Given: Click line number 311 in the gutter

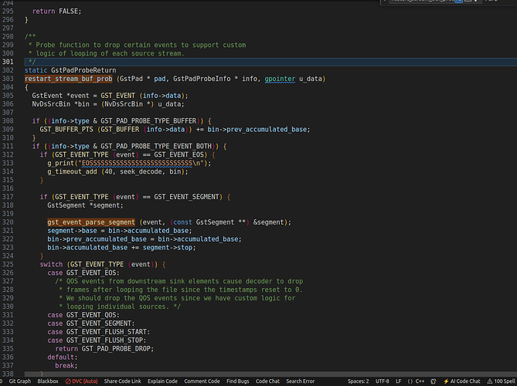Looking at the screenshot, I should [8, 146].
